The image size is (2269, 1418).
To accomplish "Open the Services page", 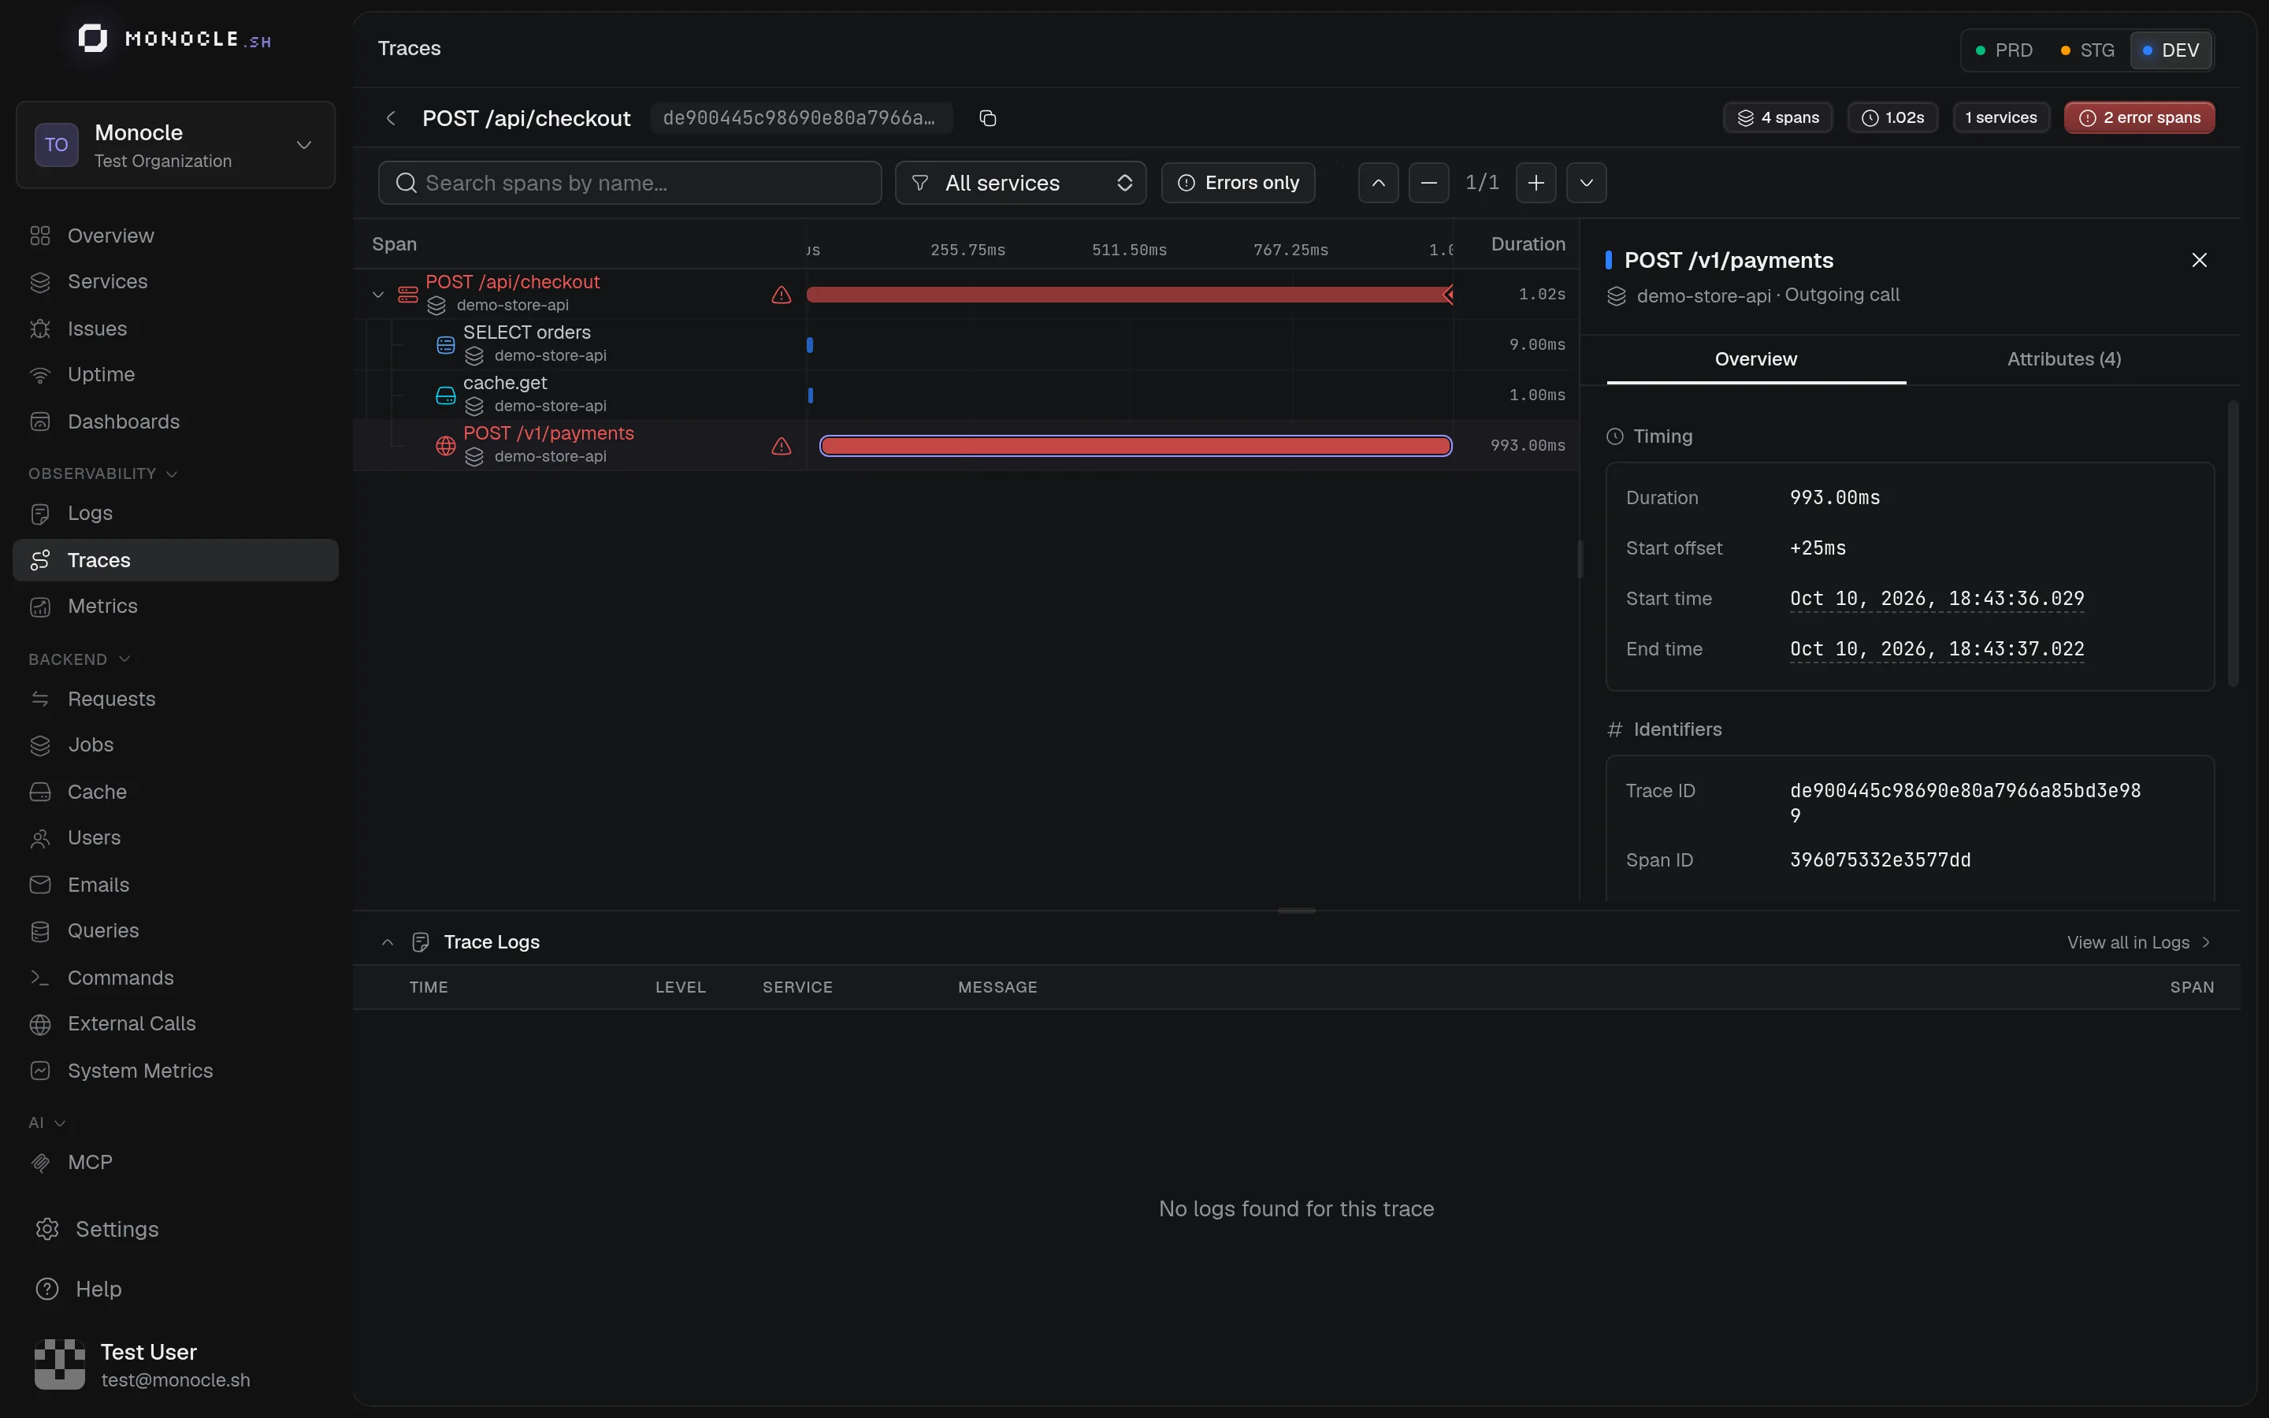I will [176, 281].
